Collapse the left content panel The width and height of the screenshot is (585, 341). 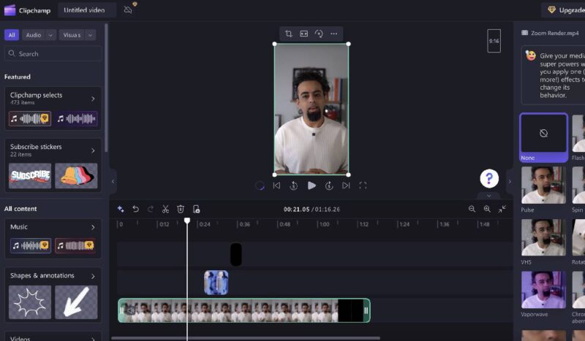(x=113, y=182)
